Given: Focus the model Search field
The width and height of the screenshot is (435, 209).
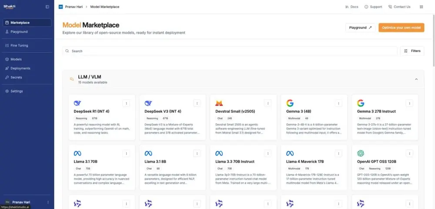Looking at the screenshot, I should 230,51.
